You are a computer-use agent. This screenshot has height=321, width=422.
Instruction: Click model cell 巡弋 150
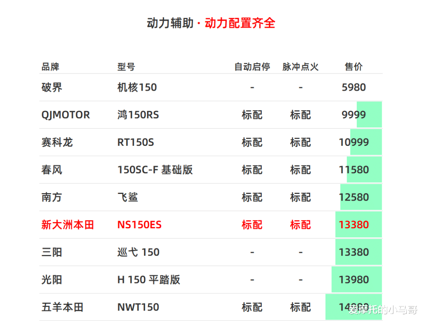point(138,252)
